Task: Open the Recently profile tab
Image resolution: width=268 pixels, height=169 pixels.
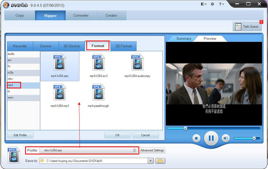Action: pos(20,46)
